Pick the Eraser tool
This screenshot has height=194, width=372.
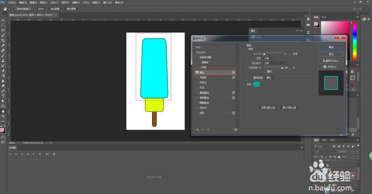pyautogui.click(x=3, y=71)
